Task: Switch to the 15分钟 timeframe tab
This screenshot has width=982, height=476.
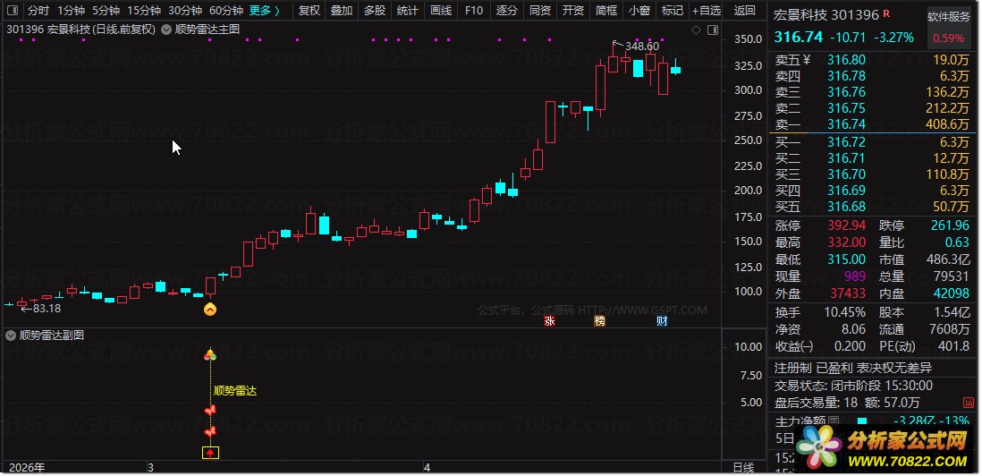Action: pos(143,11)
